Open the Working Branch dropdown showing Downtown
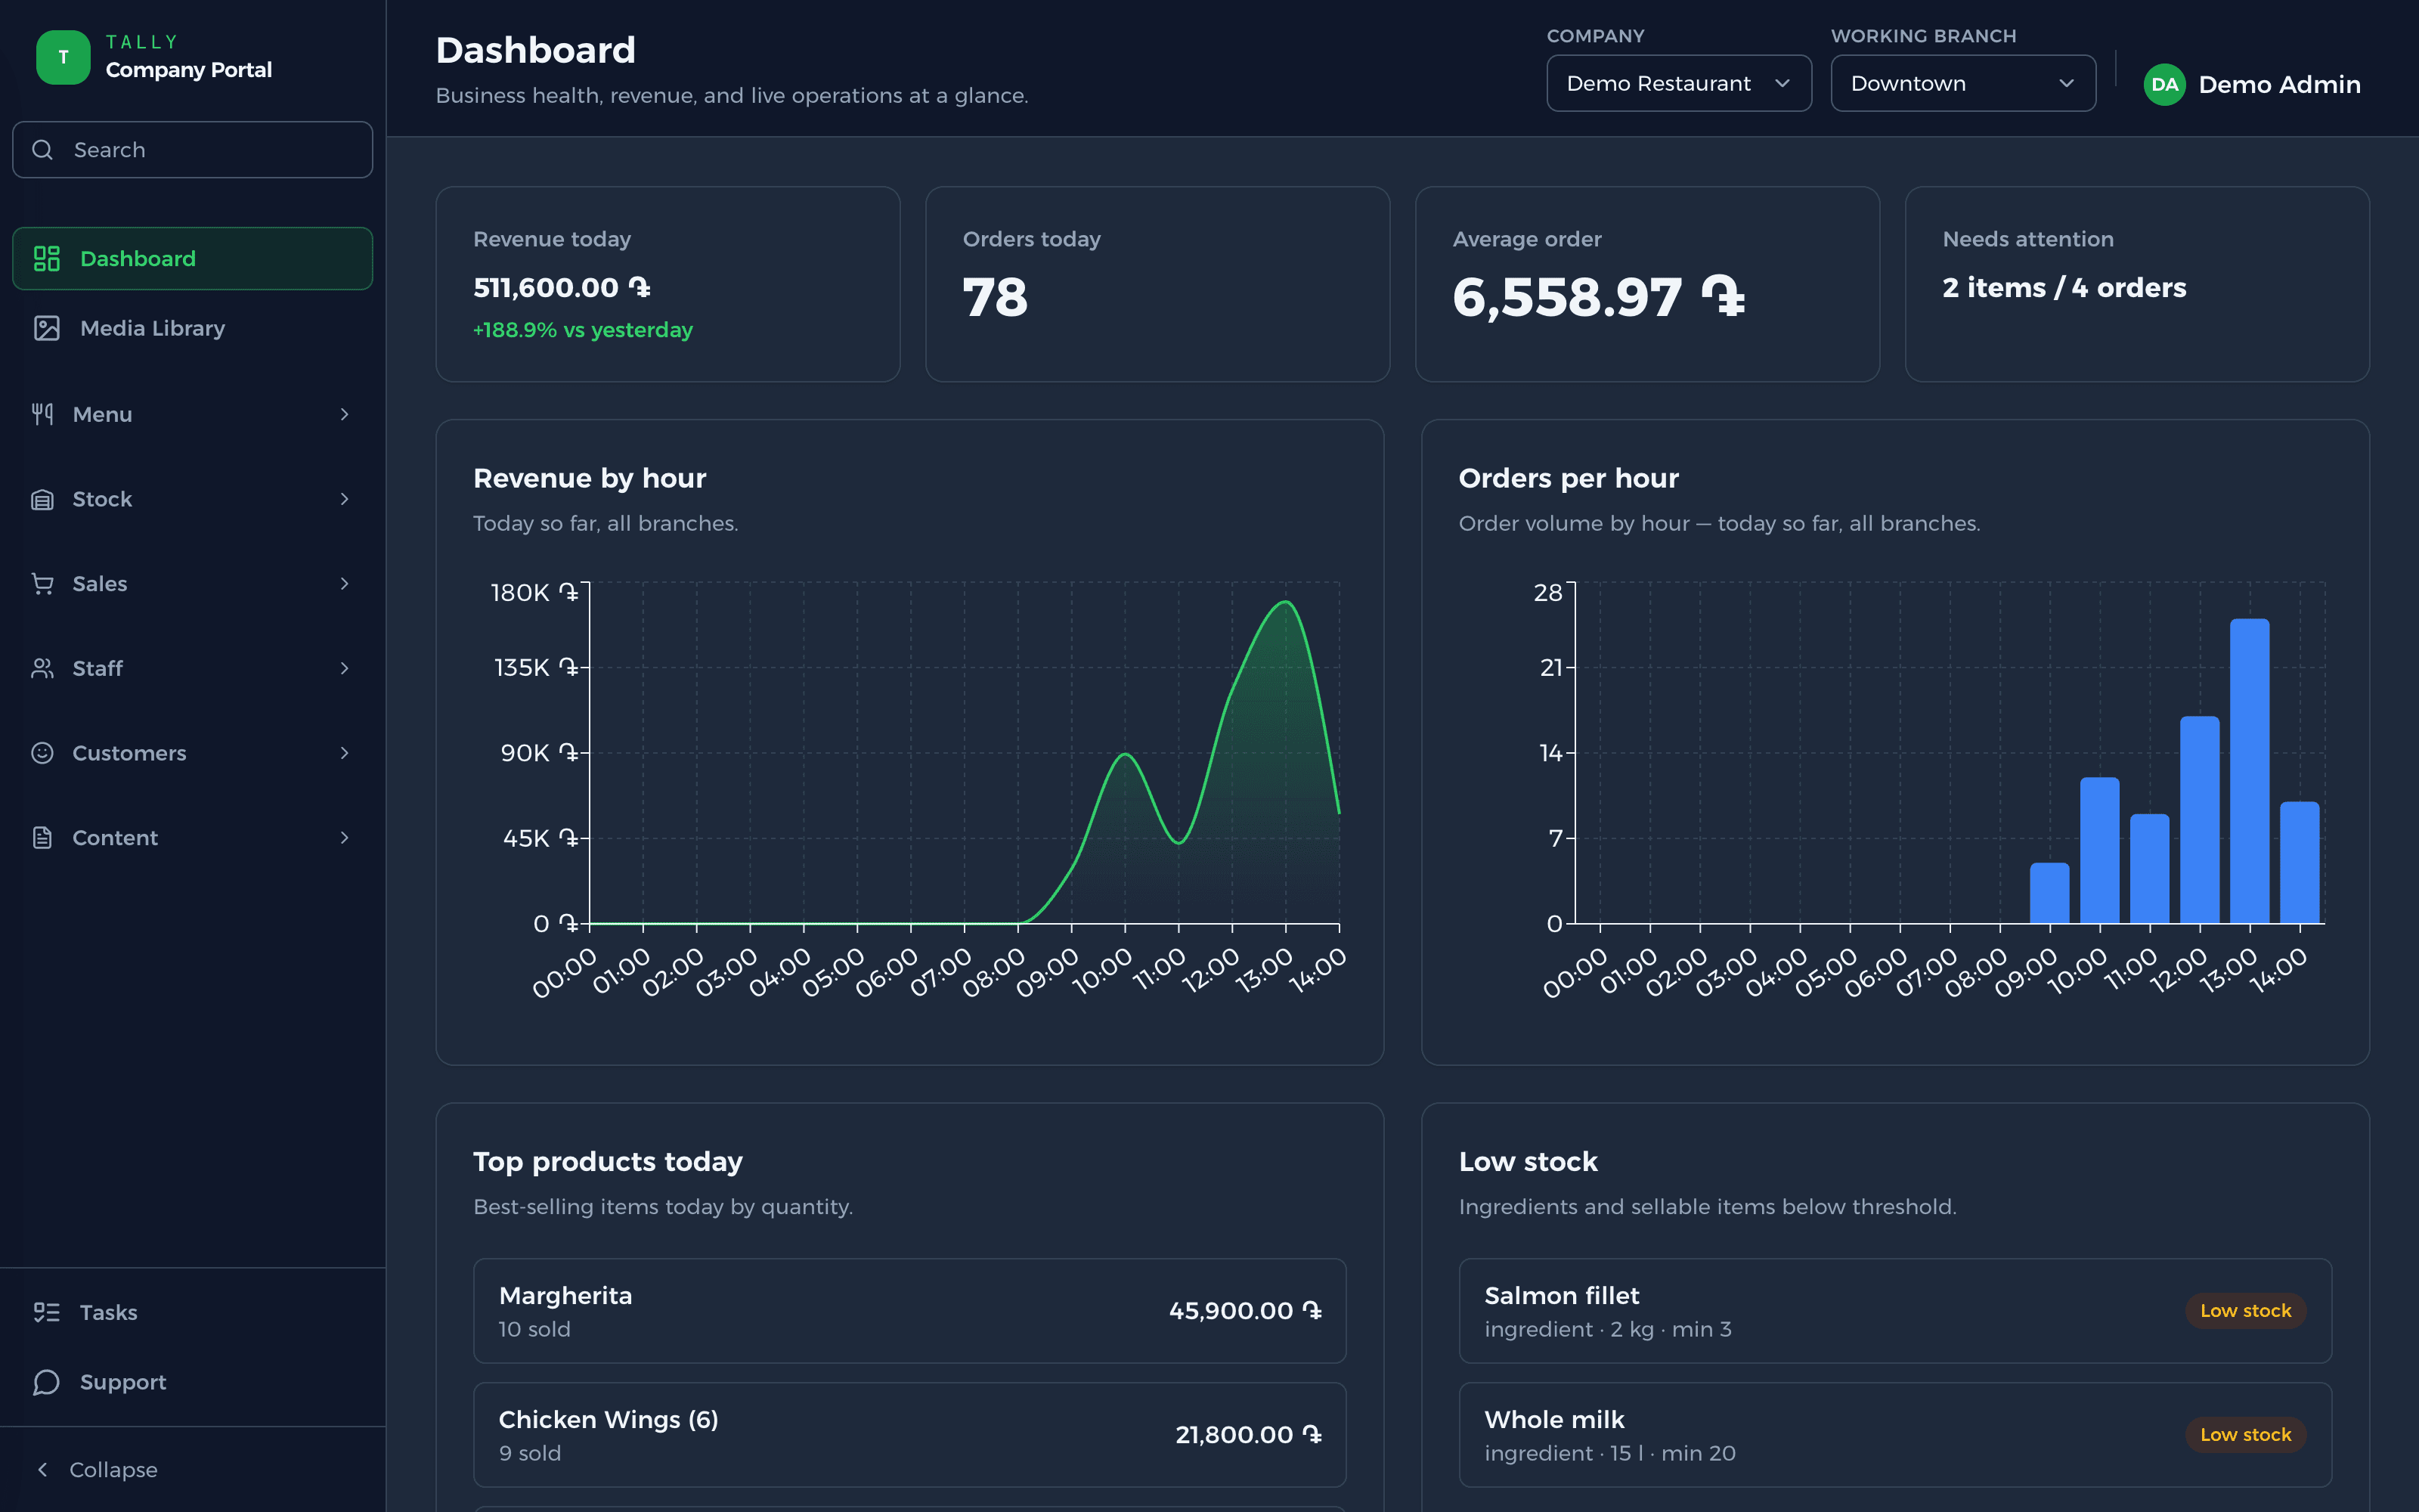2419x1512 pixels. tap(1962, 83)
